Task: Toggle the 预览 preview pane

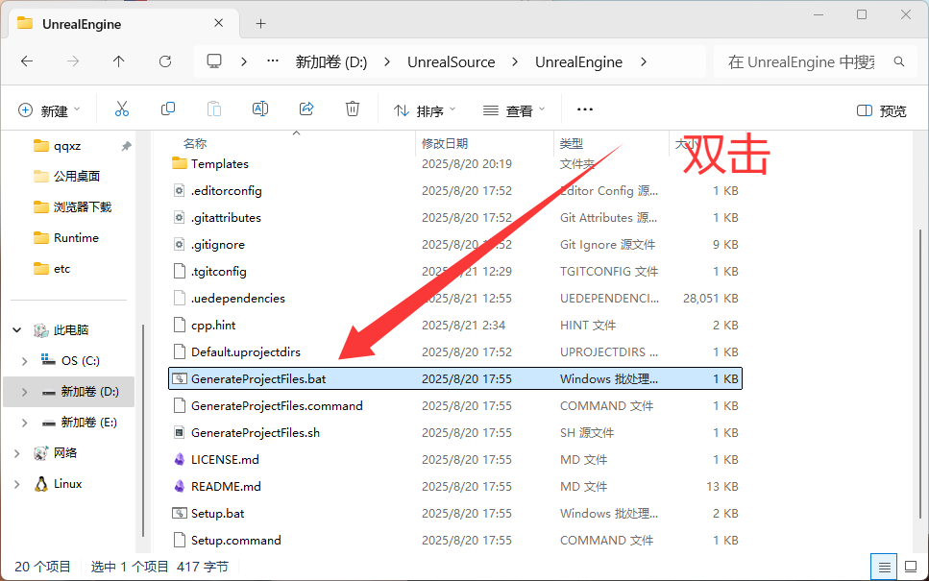Action: point(882,110)
